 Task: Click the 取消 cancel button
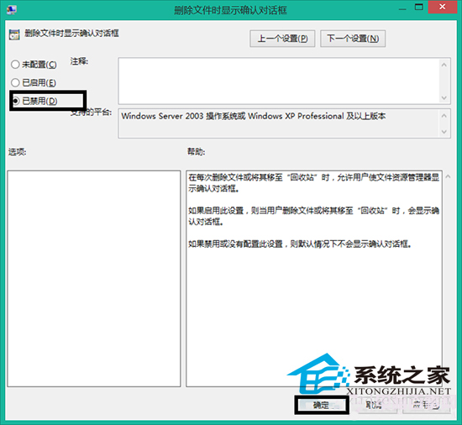pos(373,405)
